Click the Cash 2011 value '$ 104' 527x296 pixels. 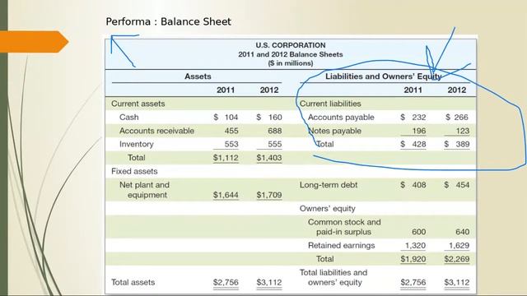click(x=226, y=117)
